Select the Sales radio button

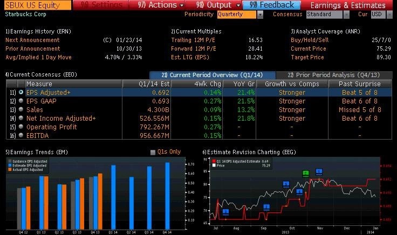[x=21, y=109]
